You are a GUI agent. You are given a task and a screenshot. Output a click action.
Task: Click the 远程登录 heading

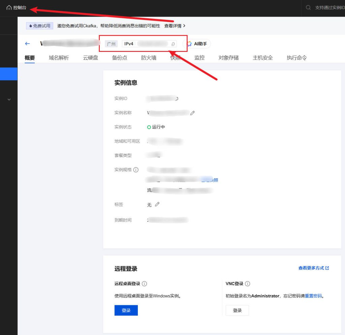coord(126,268)
